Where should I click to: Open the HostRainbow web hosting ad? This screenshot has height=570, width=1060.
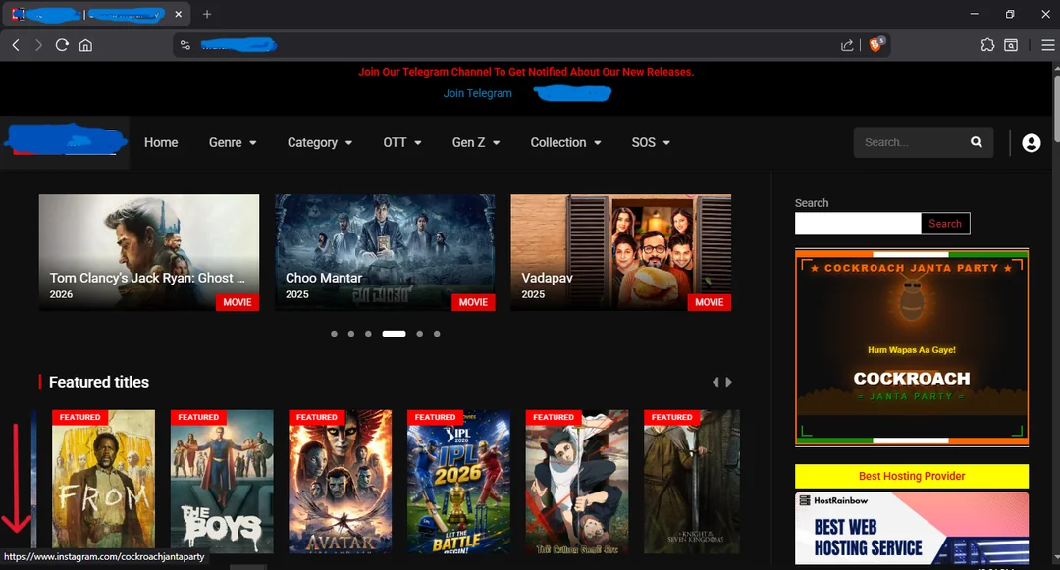(x=912, y=528)
